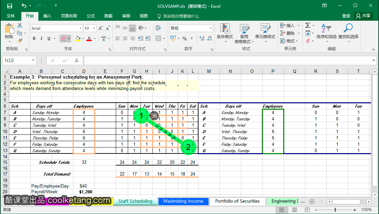Switch to 页面布局 (Page Layout) tab
Screen dimensions: 379x214
tap(69, 16)
